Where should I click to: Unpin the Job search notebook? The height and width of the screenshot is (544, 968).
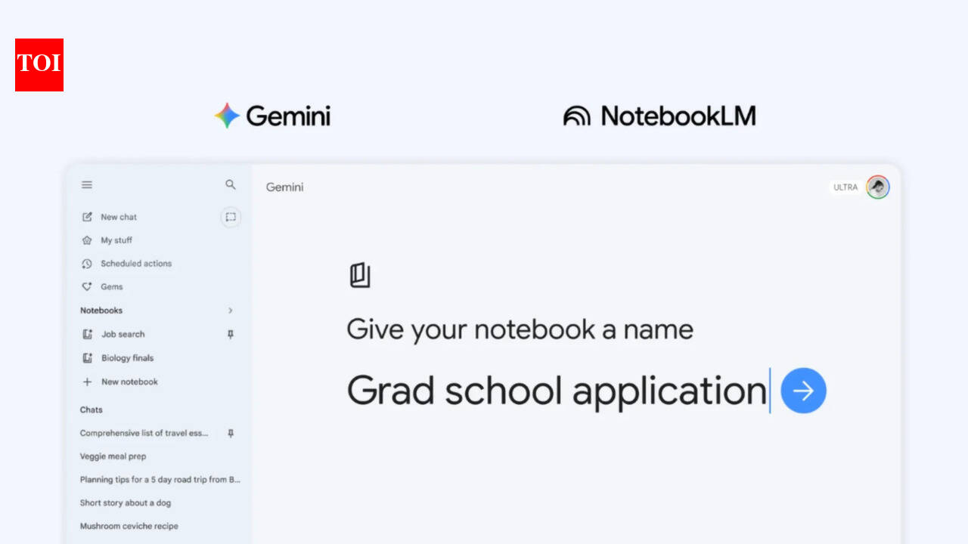231,334
